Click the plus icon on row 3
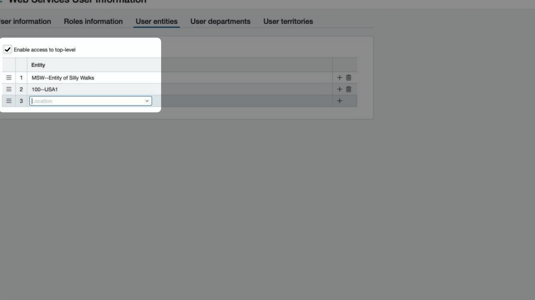This screenshot has height=300, width=535. pos(339,101)
